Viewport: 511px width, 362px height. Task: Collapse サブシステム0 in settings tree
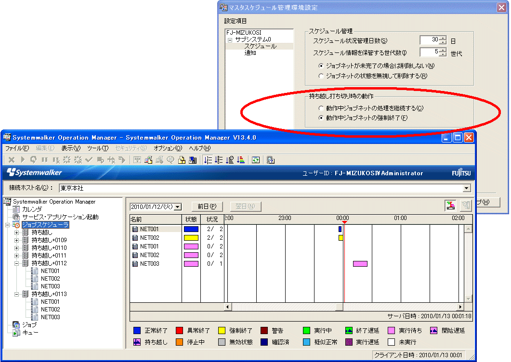click(x=230, y=40)
